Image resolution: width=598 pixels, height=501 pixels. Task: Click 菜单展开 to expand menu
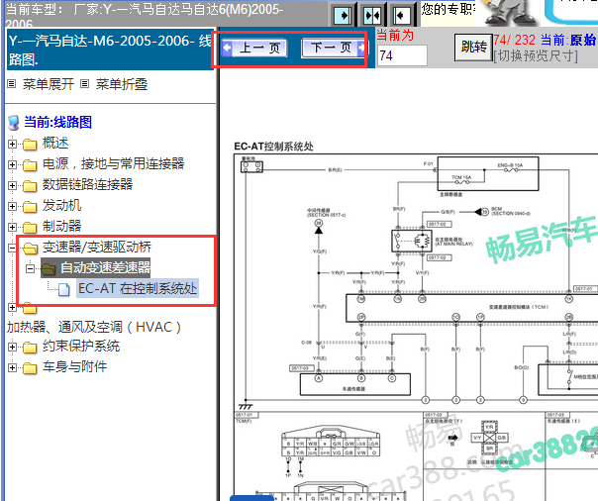49,84
